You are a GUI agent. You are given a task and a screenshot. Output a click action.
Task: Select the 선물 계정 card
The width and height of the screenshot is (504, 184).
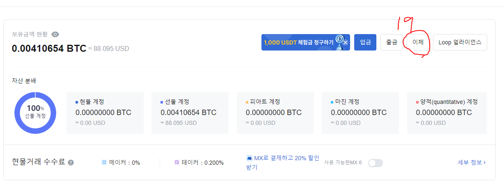(x=190, y=113)
